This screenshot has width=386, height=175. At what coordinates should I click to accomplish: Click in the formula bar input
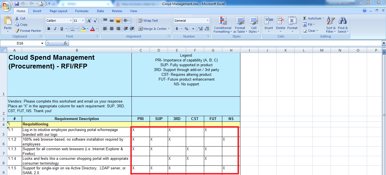pyautogui.click(x=225, y=43)
